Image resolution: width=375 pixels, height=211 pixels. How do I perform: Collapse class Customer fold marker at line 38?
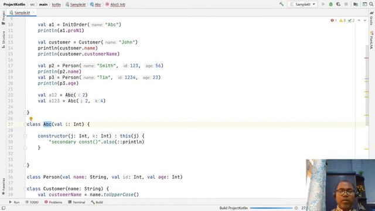25,189
